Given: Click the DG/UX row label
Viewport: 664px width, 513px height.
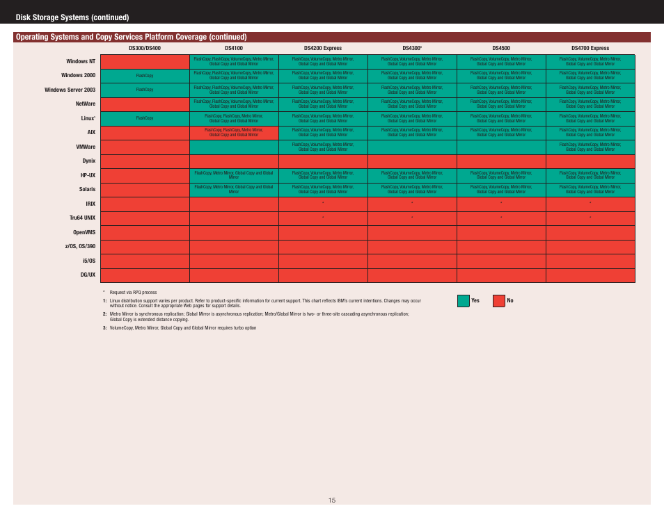Looking at the screenshot, I should [88, 275].
